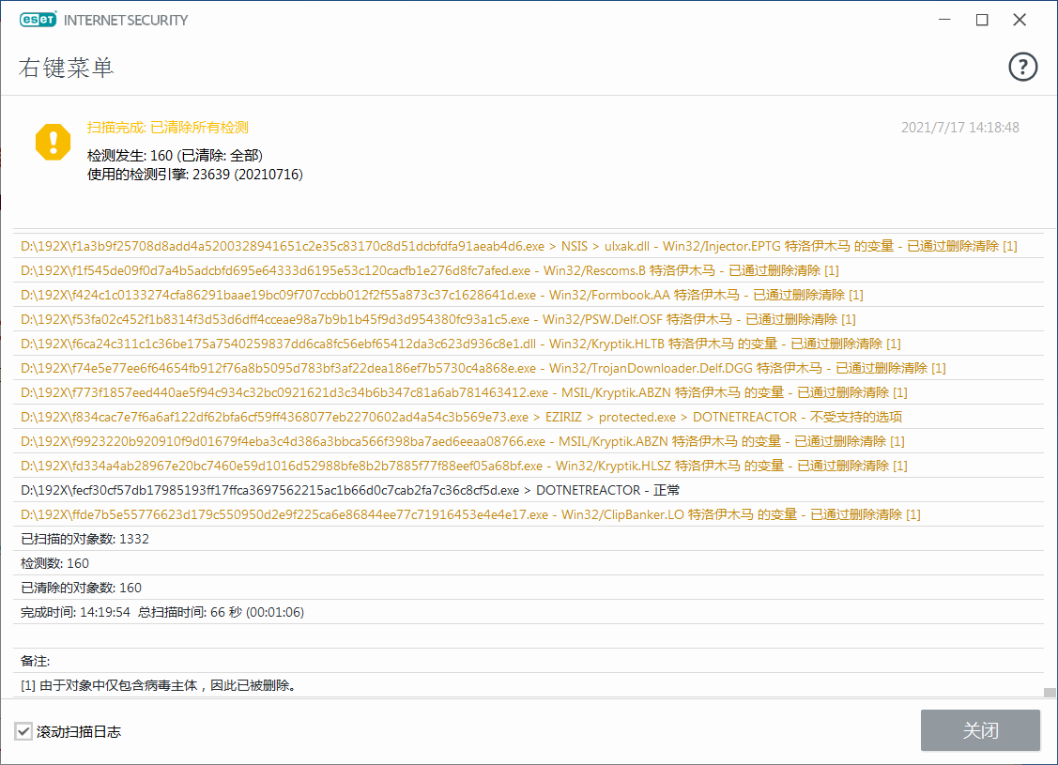Click the 已清除的对象数: 160 line
1058x765 pixels.
529,587
